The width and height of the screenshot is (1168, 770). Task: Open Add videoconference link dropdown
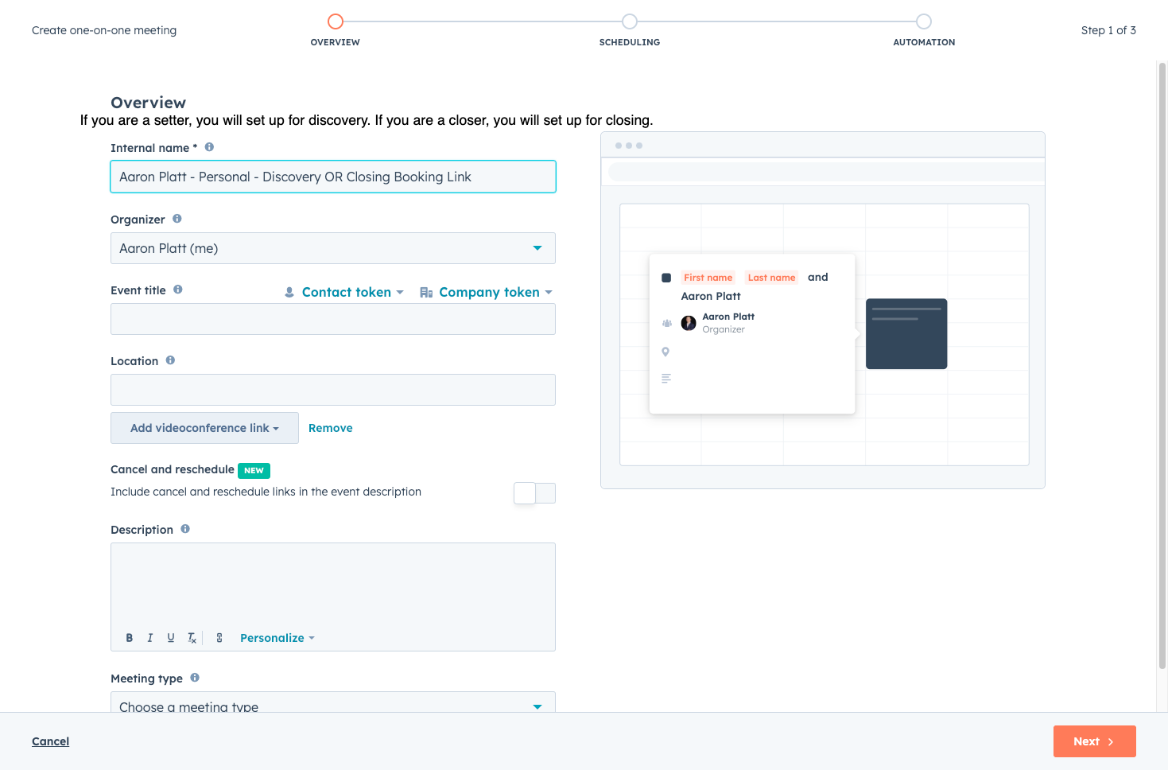point(204,428)
